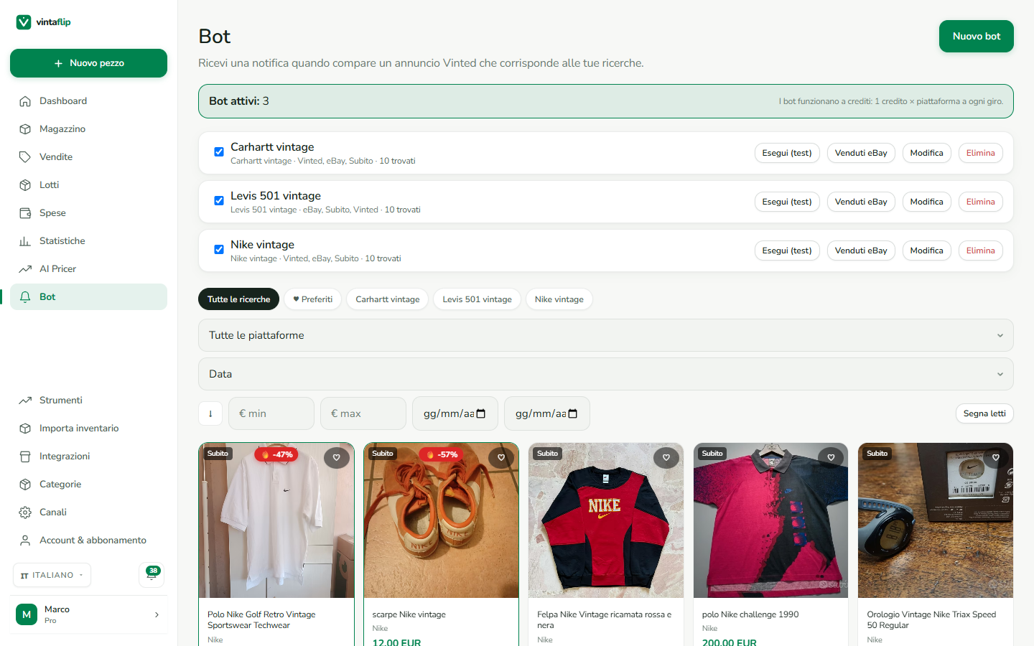Favorite the Orologio Nike Triax listing
Image resolution: width=1034 pixels, height=646 pixels.
click(996, 458)
